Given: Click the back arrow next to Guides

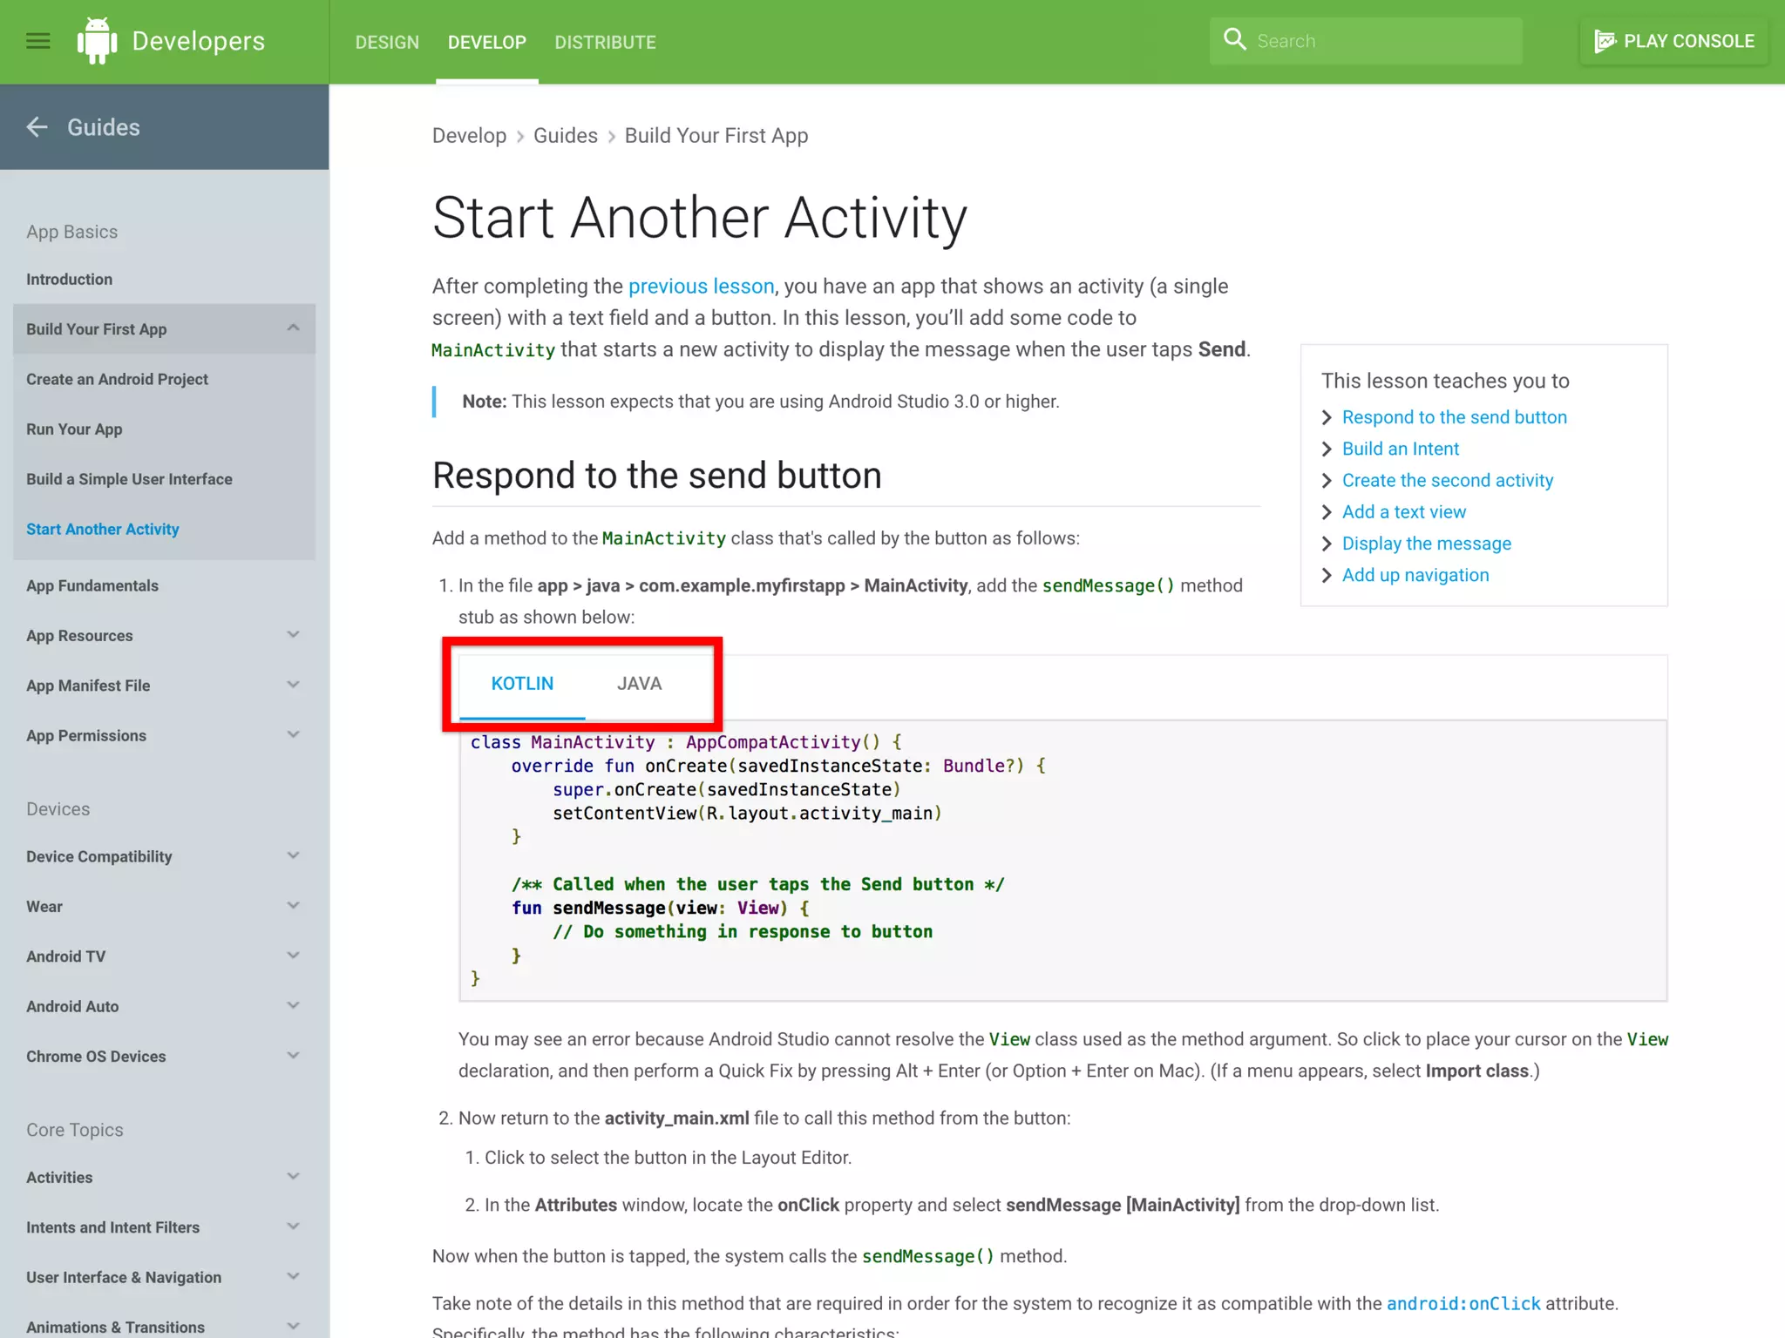Looking at the screenshot, I should pos(37,127).
